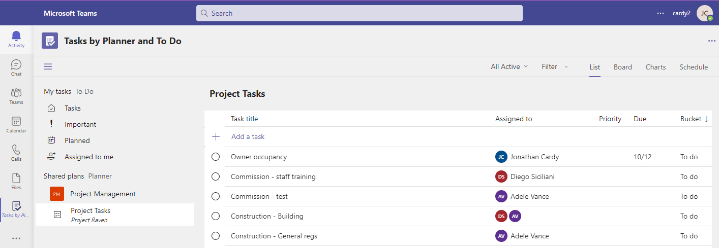Click the 10/12 due date cell

[x=643, y=157]
